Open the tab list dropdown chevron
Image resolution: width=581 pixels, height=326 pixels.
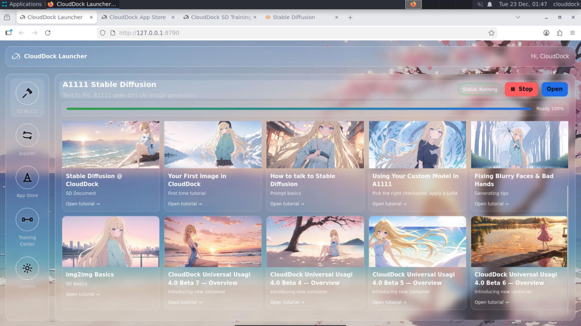pos(518,17)
